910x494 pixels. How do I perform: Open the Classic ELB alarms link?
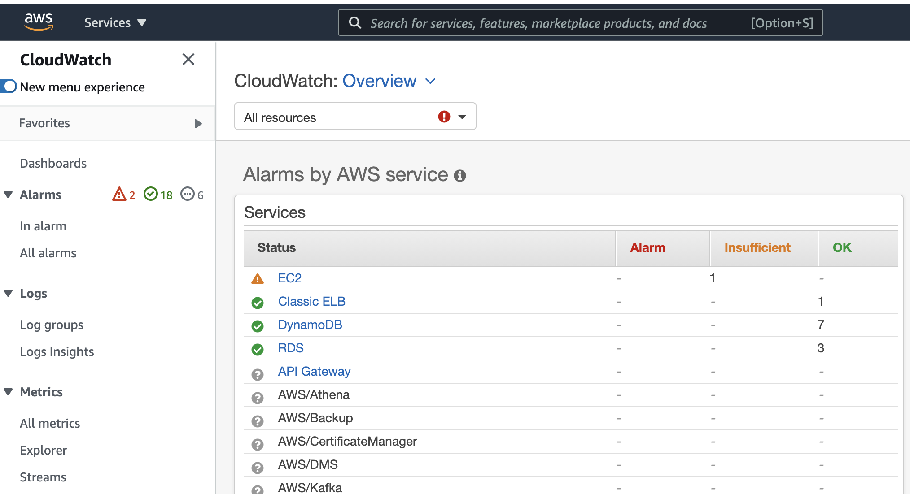click(311, 301)
